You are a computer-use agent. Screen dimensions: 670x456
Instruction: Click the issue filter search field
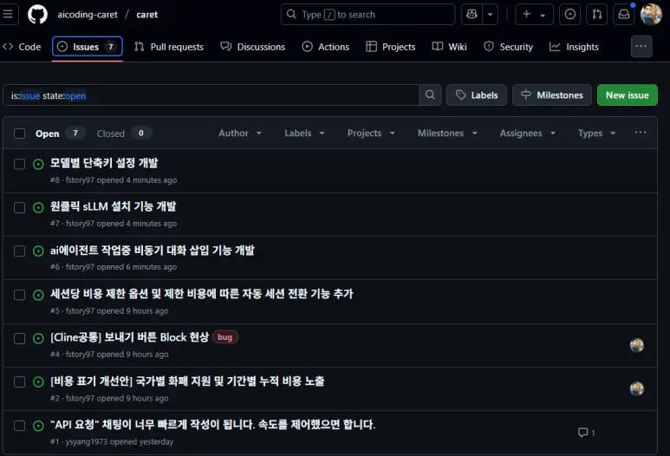click(x=212, y=95)
